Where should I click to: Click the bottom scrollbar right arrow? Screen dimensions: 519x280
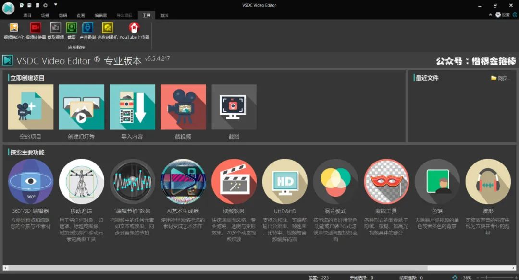coord(514,268)
